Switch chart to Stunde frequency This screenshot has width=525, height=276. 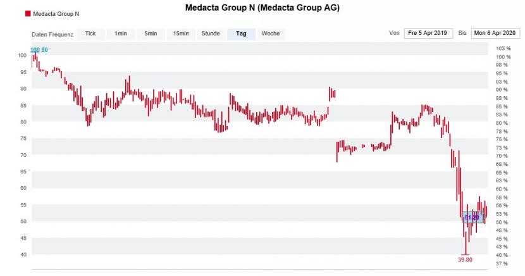pos(211,34)
